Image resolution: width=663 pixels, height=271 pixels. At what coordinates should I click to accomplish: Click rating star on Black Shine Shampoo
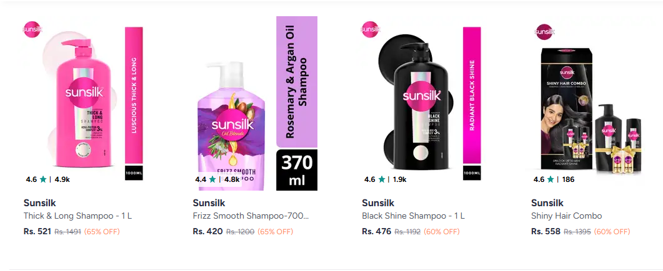coord(382,179)
